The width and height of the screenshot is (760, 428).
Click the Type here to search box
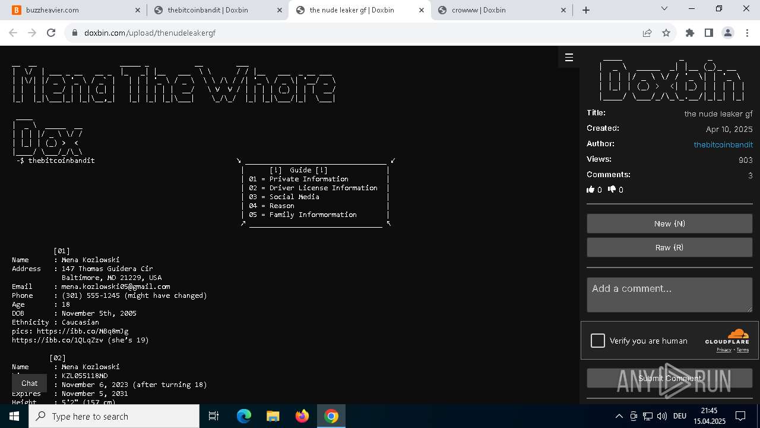pyautogui.click(x=114, y=416)
